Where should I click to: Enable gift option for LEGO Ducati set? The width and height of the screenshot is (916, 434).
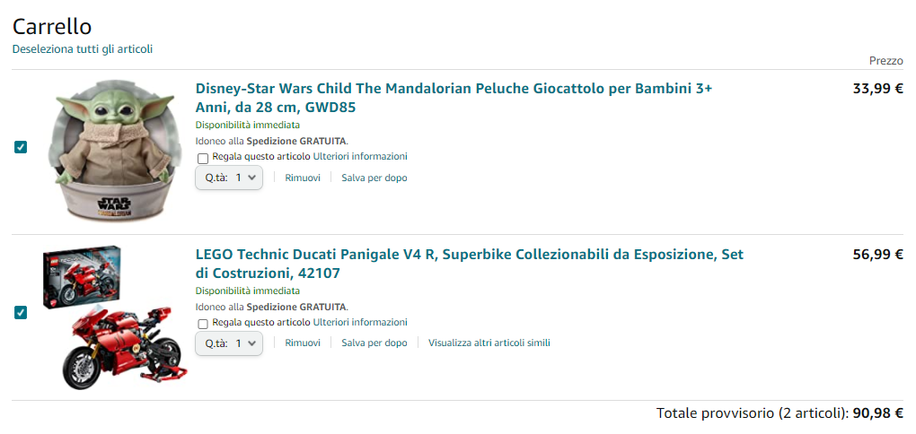click(203, 323)
